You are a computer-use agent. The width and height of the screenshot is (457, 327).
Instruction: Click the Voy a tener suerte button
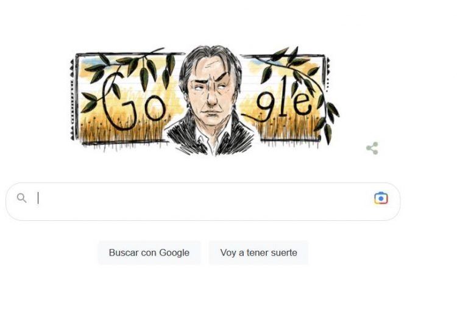(x=258, y=253)
